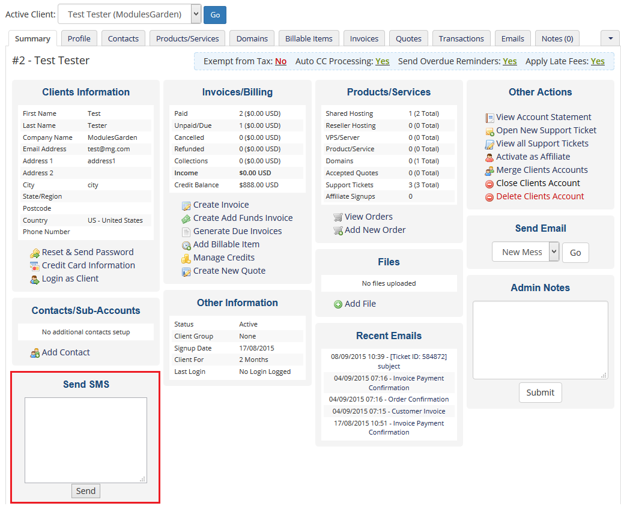Go to the Domains tab
Image resolution: width=621 pixels, height=506 pixels.
tap(252, 38)
